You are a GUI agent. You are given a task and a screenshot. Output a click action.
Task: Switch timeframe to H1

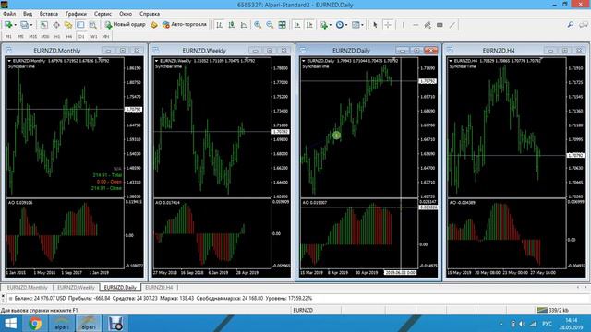pyautogui.click(x=57, y=37)
